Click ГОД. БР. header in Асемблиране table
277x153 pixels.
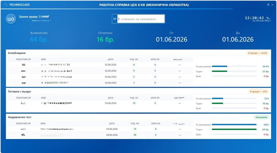tap(134, 59)
